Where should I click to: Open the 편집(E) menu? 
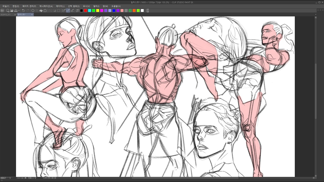coord(16,6)
